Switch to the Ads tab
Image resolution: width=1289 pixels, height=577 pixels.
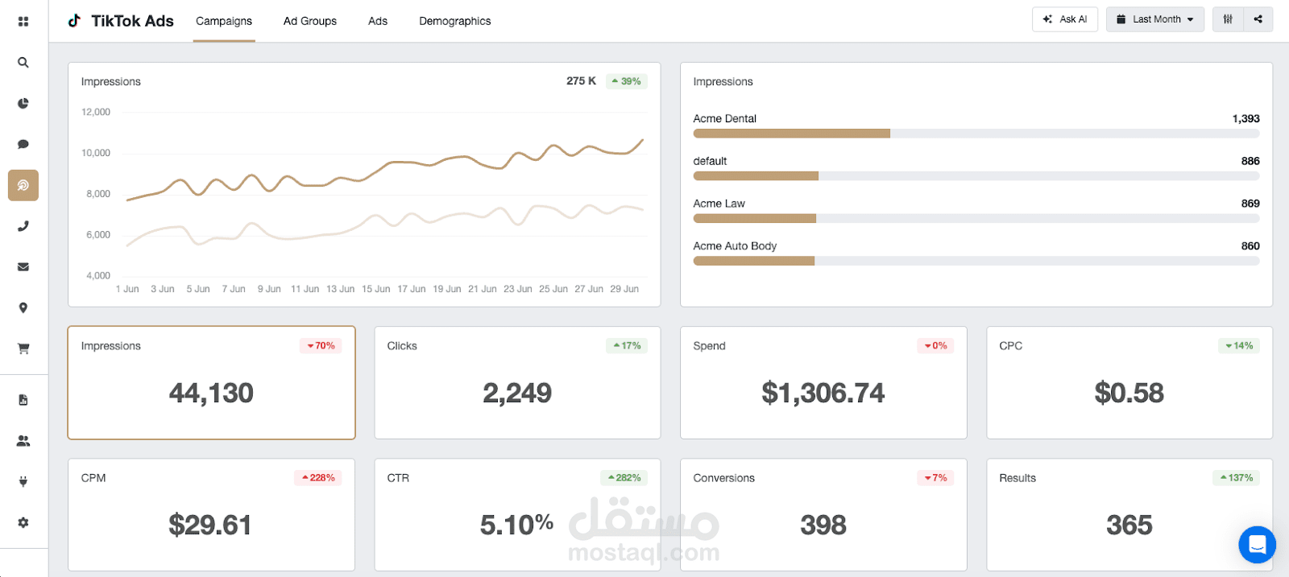click(x=378, y=21)
